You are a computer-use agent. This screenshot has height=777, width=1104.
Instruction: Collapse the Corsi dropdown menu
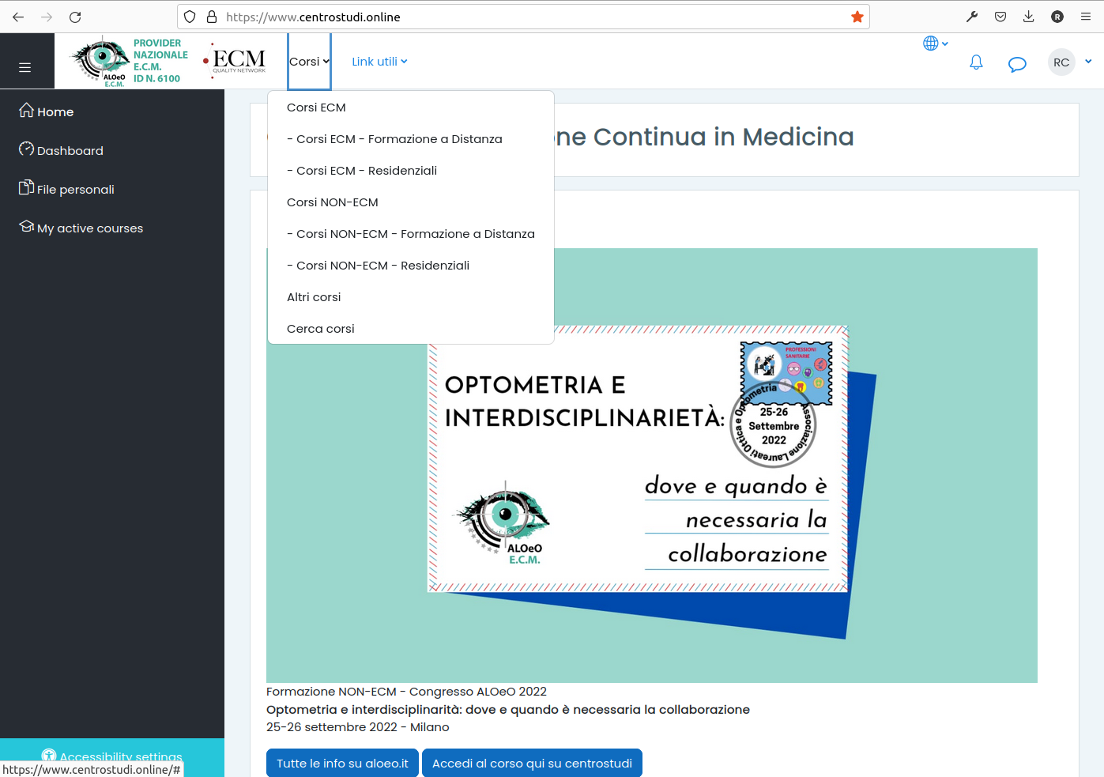click(309, 62)
